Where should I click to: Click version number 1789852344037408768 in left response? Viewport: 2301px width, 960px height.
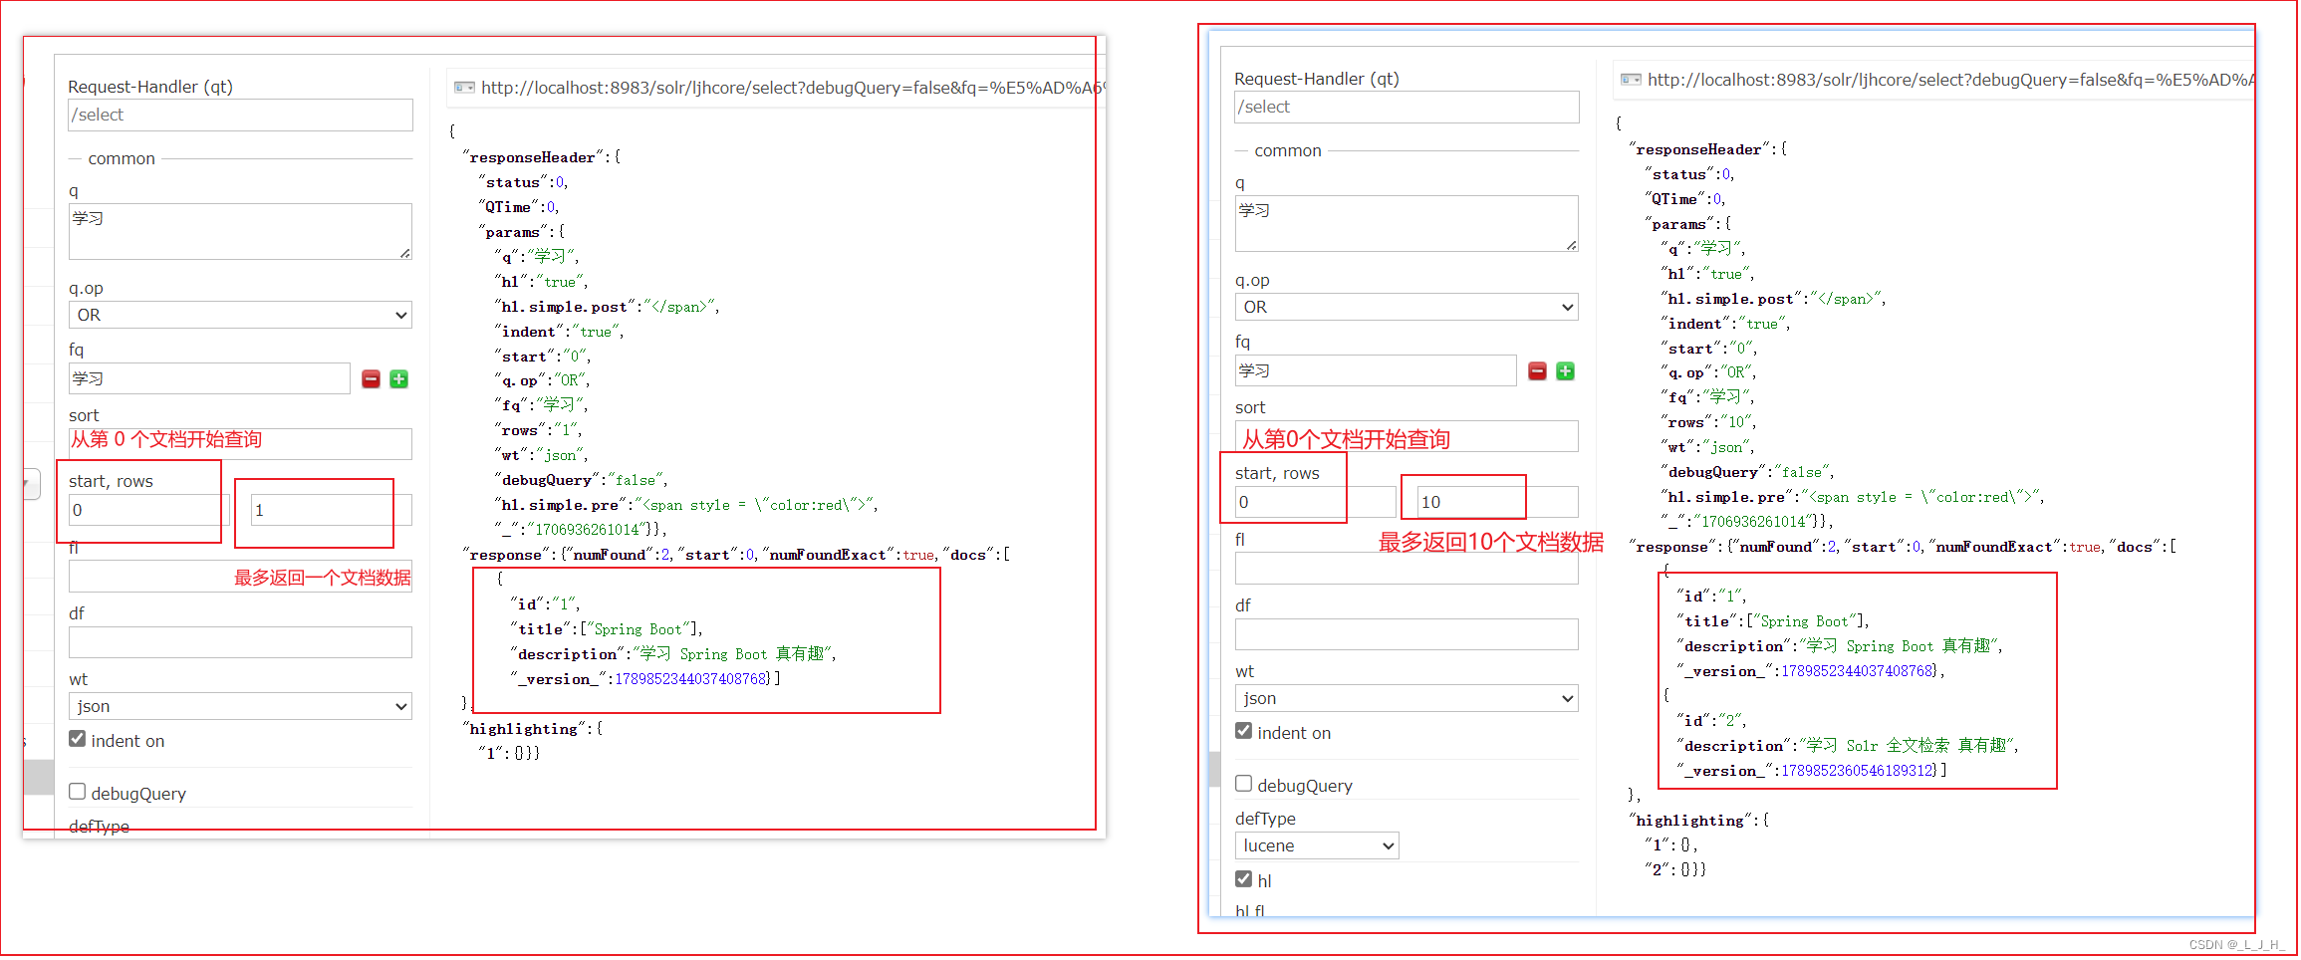click(691, 679)
